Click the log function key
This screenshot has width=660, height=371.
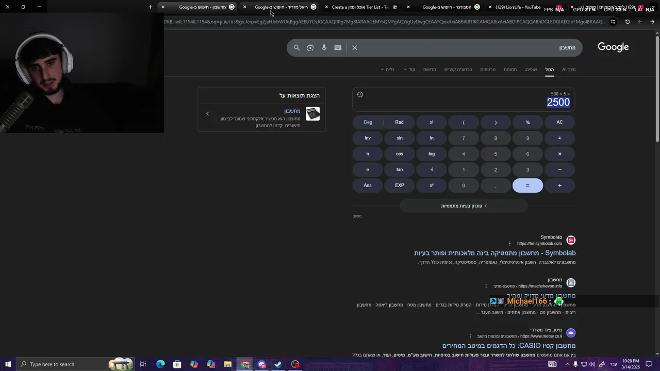432,154
